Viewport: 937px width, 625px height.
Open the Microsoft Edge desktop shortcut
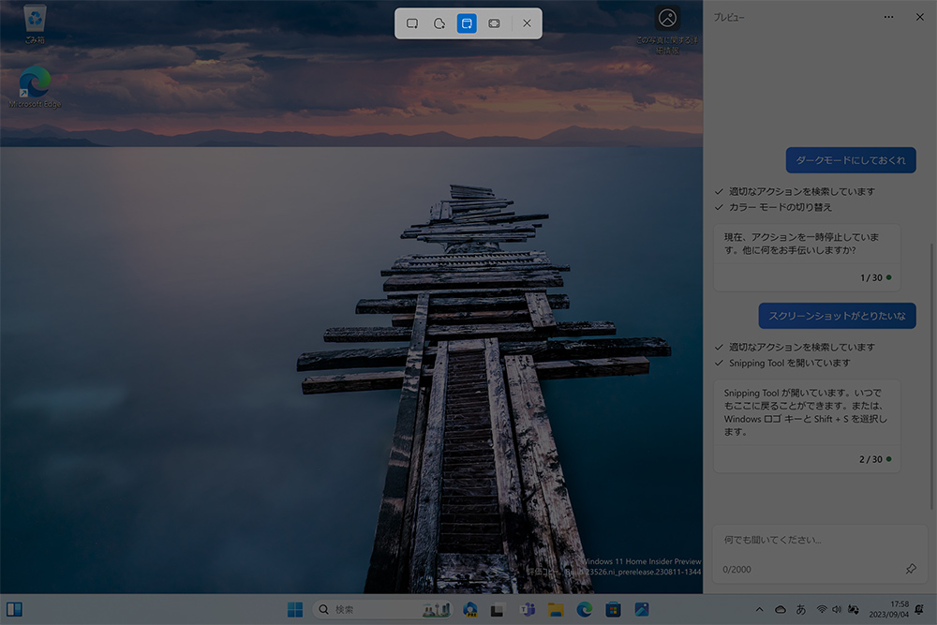(35, 87)
